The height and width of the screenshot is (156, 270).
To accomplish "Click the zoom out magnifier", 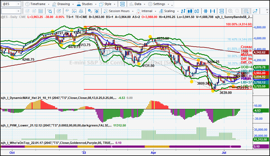I will (237, 11).
